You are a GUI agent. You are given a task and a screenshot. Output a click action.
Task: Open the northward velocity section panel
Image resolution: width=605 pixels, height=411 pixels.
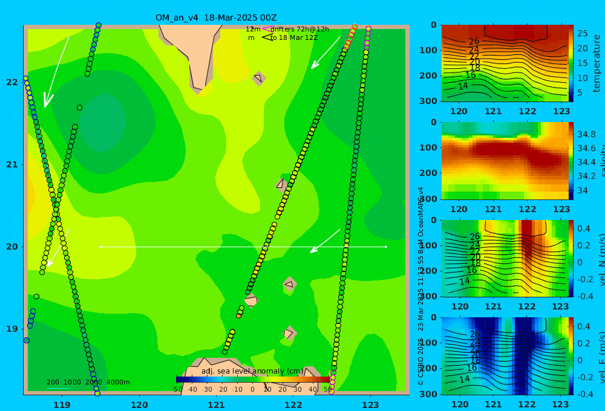(x=505, y=258)
